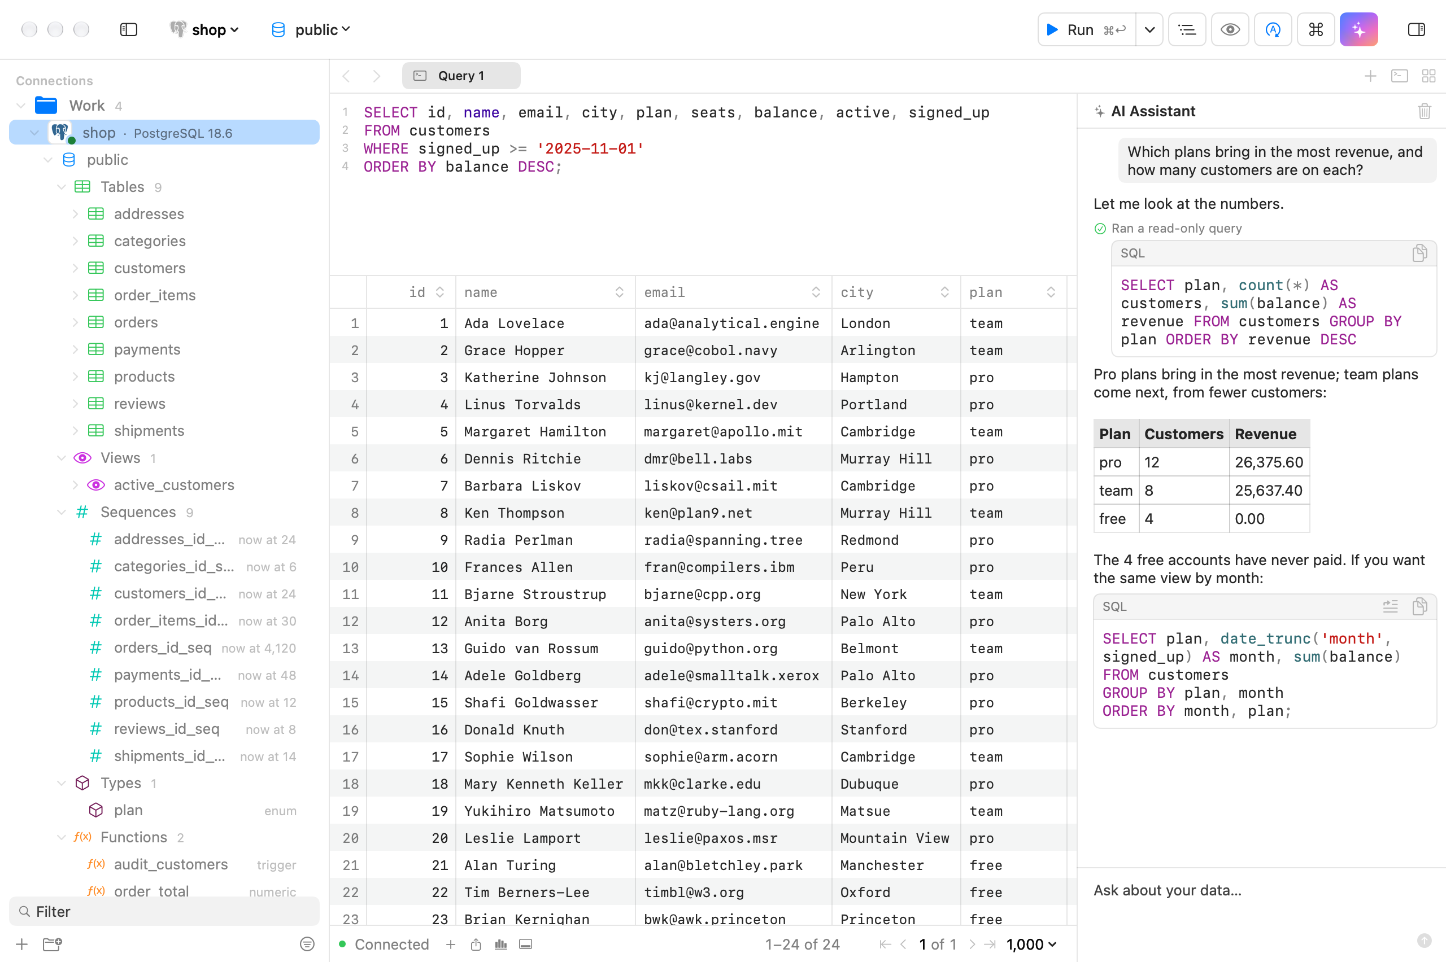Click the Connected status indicator
The height and width of the screenshot is (962, 1446).
(384, 944)
